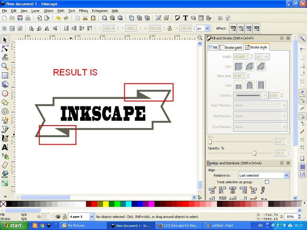Viewport: 307px width, 230px height.
Task: Select the Eraser tool
Action: (5, 165)
